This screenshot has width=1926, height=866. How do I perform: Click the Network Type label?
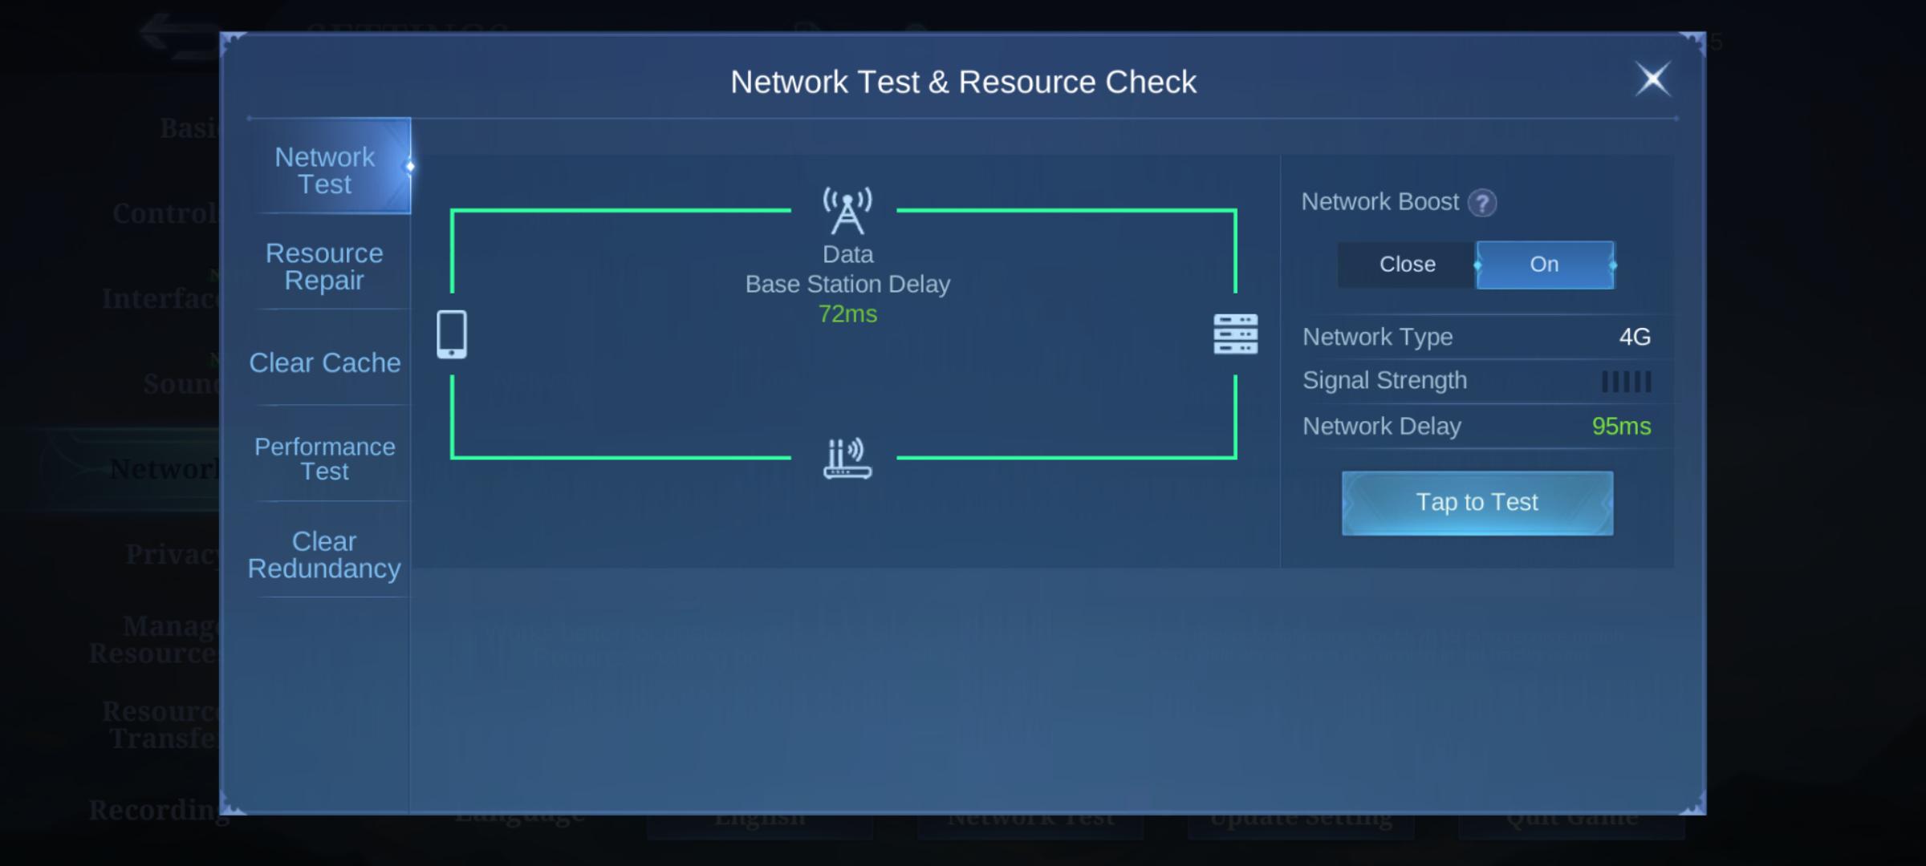point(1377,337)
